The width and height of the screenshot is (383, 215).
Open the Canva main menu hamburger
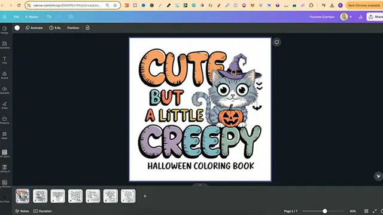click(x=4, y=17)
